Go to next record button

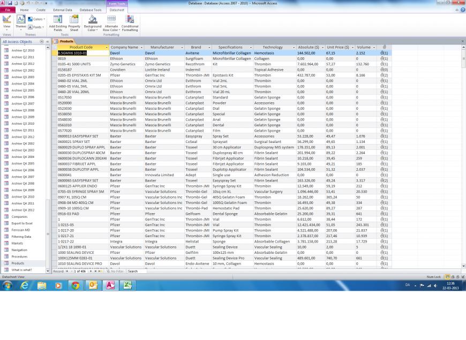coord(91,271)
